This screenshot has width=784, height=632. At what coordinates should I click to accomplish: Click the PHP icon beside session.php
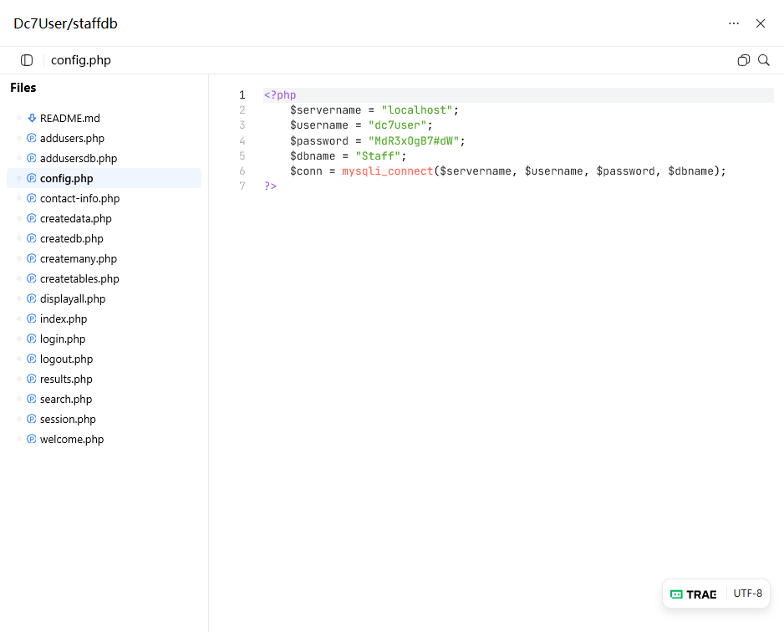[x=32, y=420]
